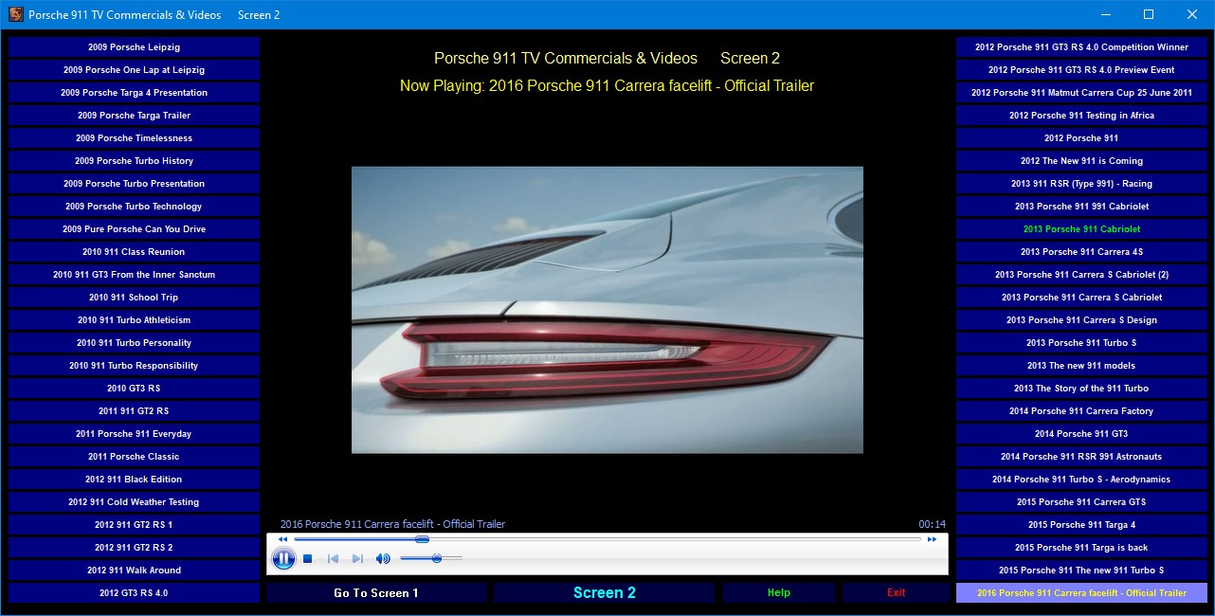The image size is (1215, 616).
Task: Select 2016 Carrera facelift - Official Trailer
Action: pyautogui.click(x=1081, y=593)
